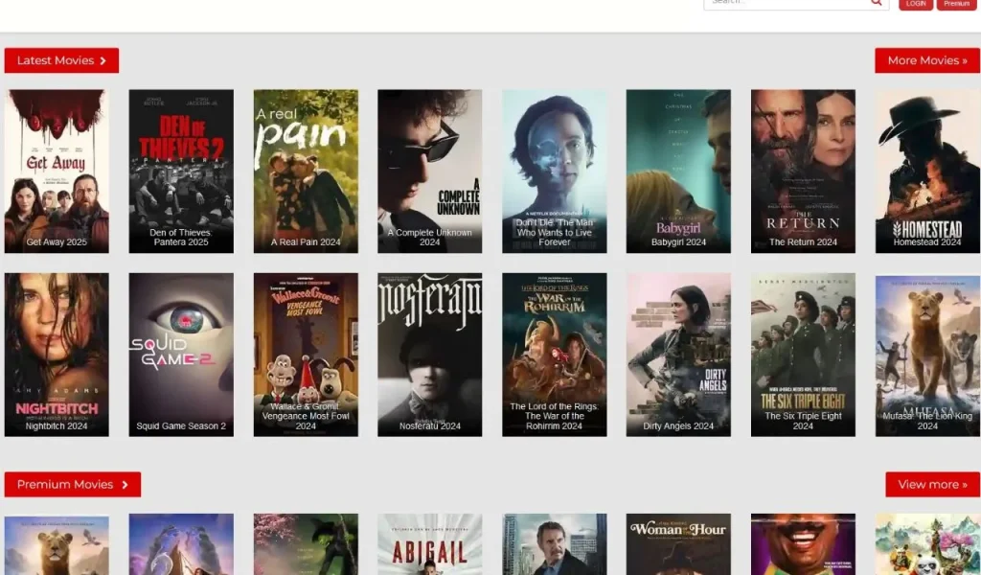Select The Six Triple Eight 2024 poster

coord(803,355)
